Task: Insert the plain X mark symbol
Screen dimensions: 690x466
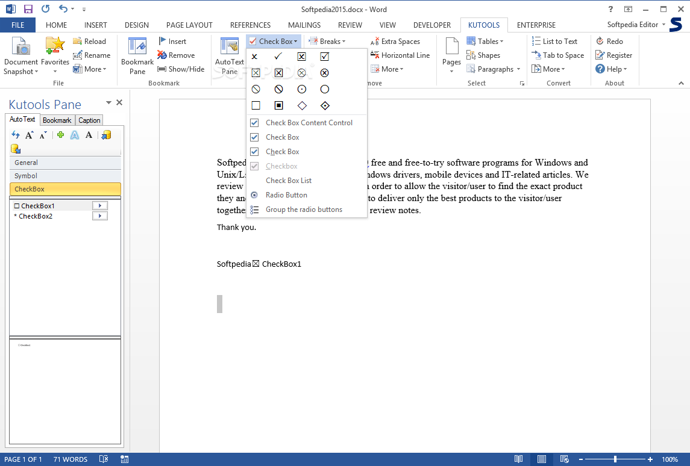Action: [254, 56]
